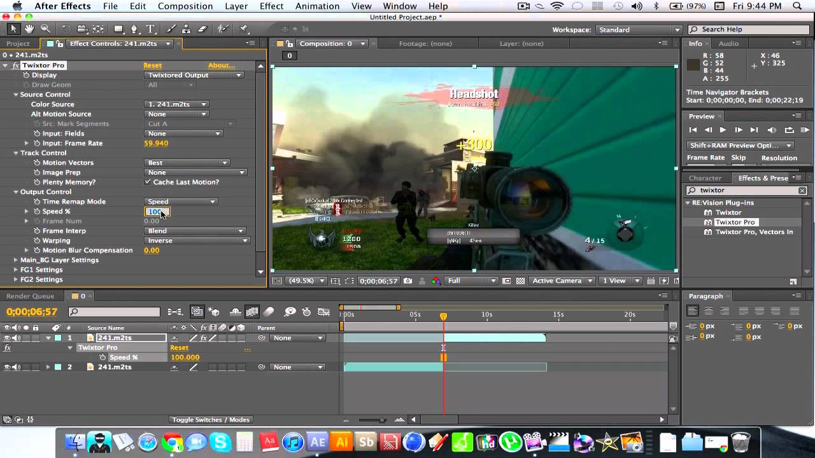Select the Hand tool
Image resolution: width=815 pixels, height=458 pixels.
point(29,29)
